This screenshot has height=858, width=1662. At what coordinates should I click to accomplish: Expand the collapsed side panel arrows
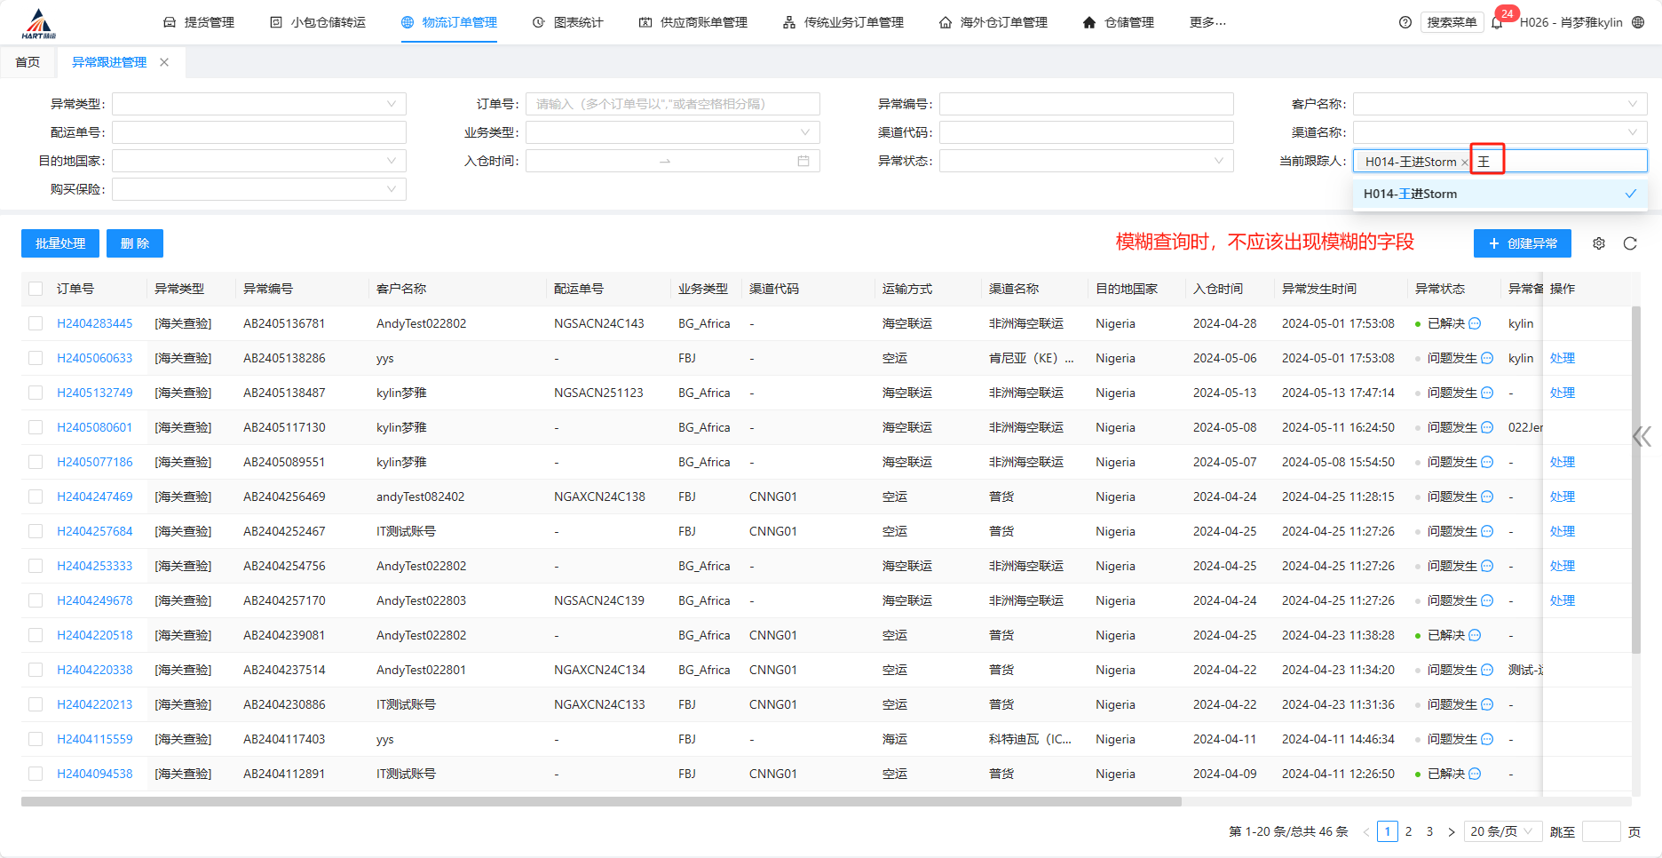coord(1642,436)
